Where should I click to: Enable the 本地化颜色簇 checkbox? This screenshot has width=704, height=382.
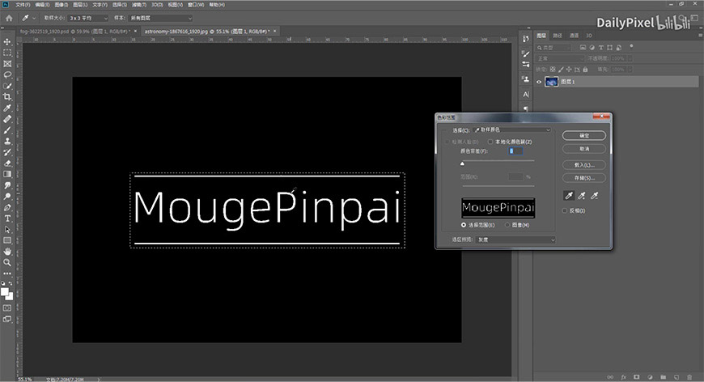490,142
